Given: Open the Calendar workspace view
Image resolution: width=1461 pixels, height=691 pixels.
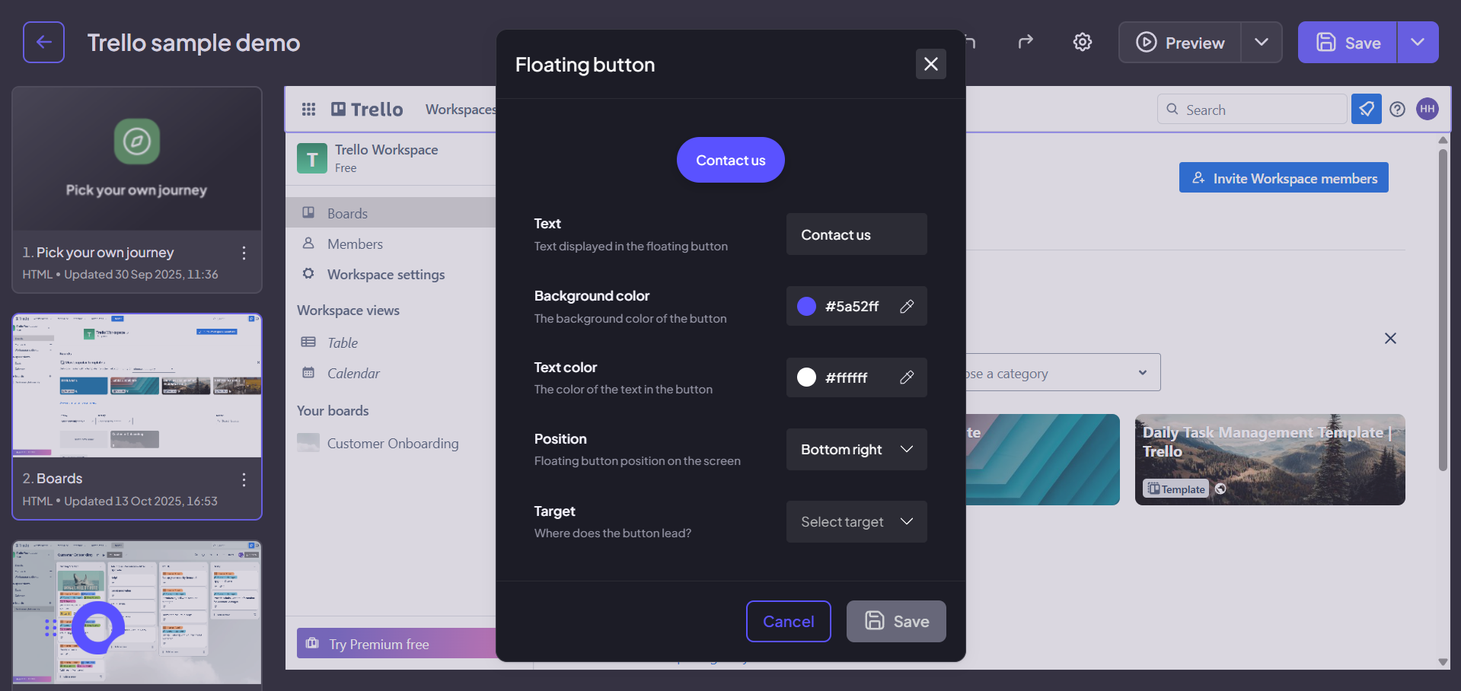Looking at the screenshot, I should [391, 373].
